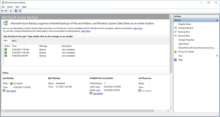Image resolution: width=220 pixels, height=117 pixels.
Task: Click the green check icon for 4/29/2020 job
Action: pyautogui.click(x=6, y=56)
